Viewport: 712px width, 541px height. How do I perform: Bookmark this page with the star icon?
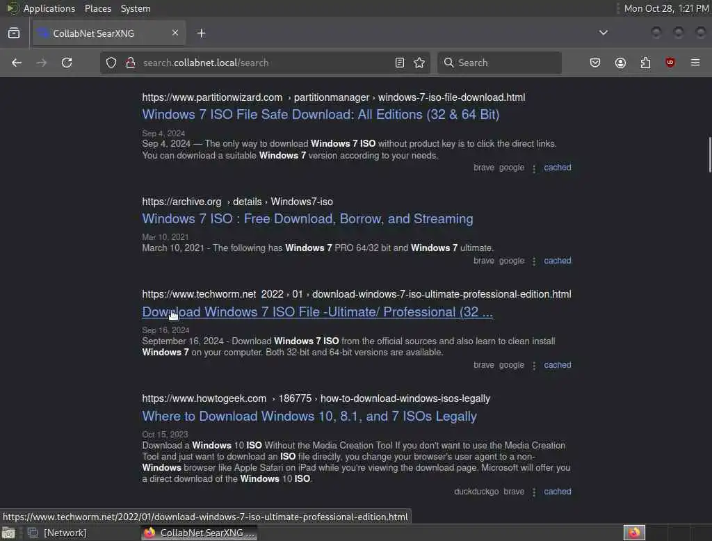tap(419, 63)
